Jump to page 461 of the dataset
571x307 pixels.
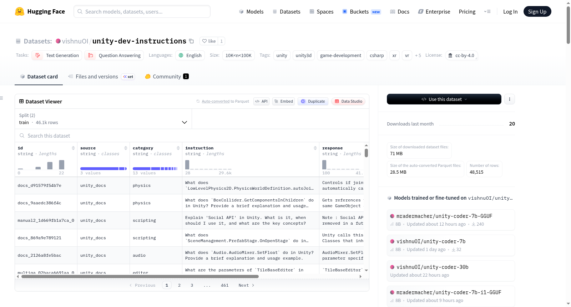click(225, 285)
